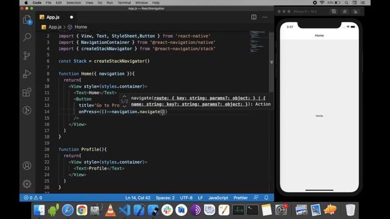Click the Prettier status bar item
This screenshot has width=390, height=219.
point(241,198)
